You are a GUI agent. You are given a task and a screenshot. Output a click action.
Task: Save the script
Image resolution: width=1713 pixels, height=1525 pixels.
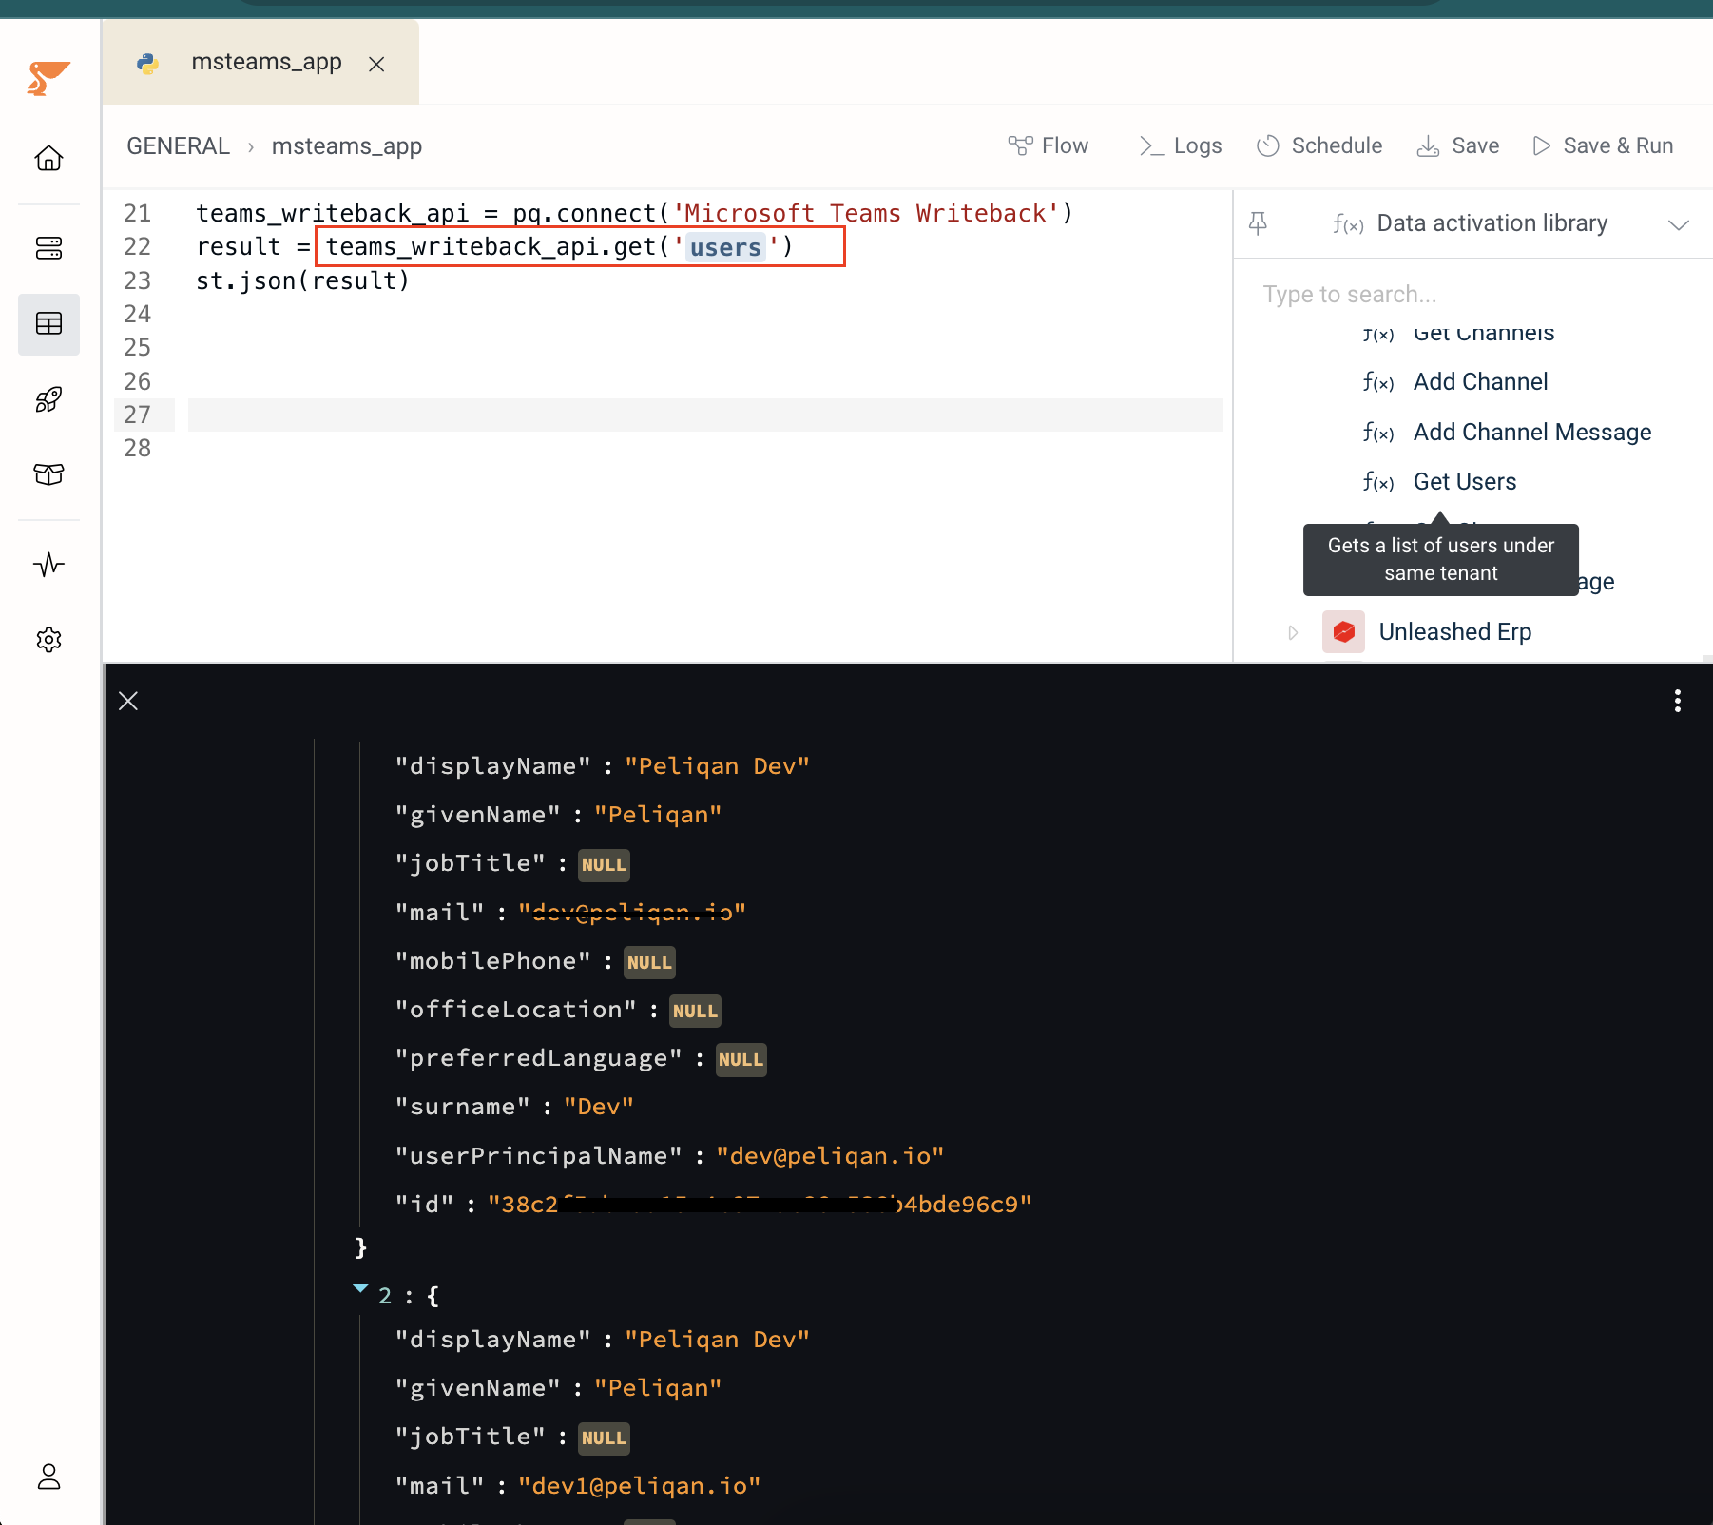[x=1458, y=145]
